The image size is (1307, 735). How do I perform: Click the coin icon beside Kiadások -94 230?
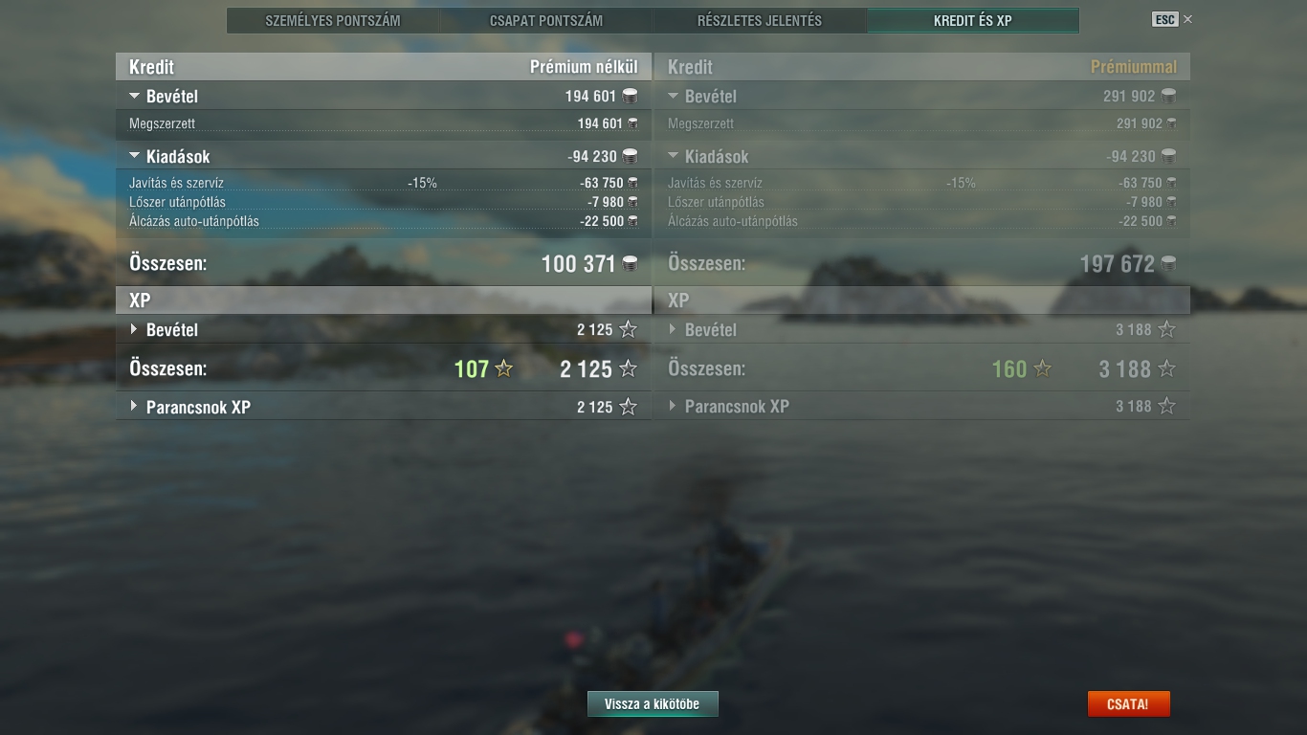coord(630,156)
